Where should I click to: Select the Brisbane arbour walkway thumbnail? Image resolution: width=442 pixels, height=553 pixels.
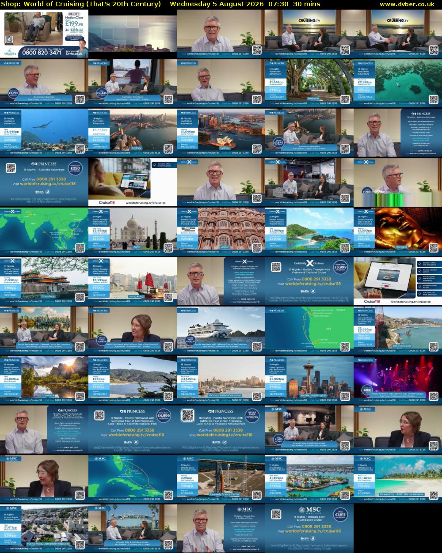point(309,83)
